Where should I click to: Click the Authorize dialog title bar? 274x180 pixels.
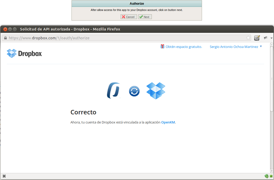137,3
